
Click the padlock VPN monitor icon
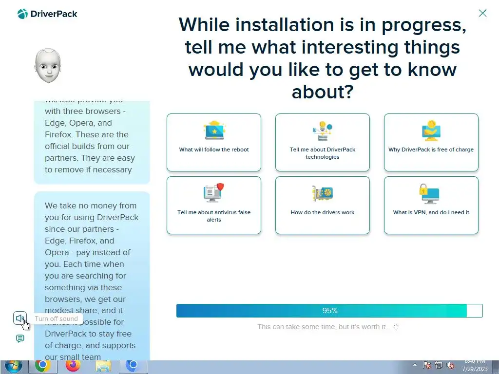click(429, 193)
